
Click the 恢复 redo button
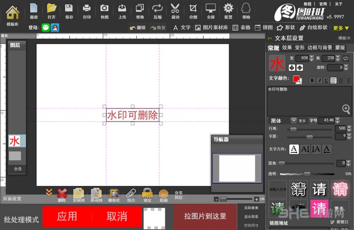click(157, 28)
